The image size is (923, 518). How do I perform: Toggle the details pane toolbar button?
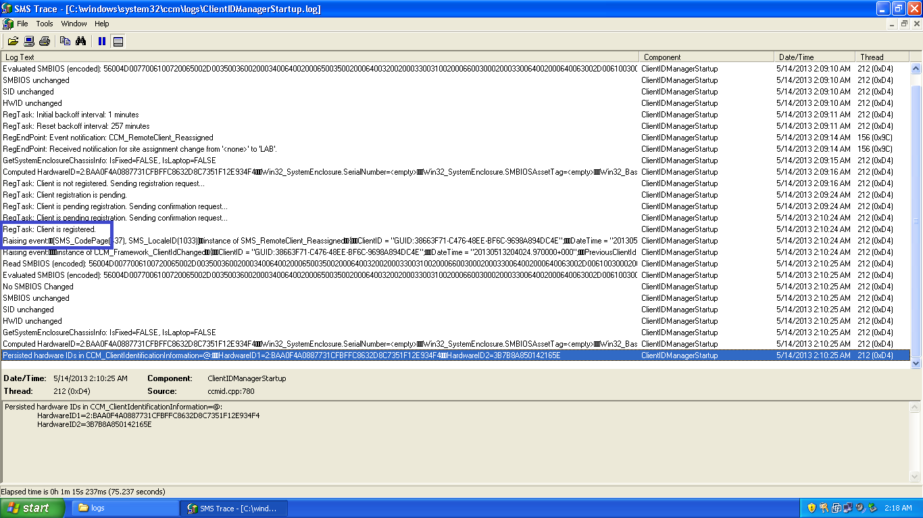tap(118, 41)
